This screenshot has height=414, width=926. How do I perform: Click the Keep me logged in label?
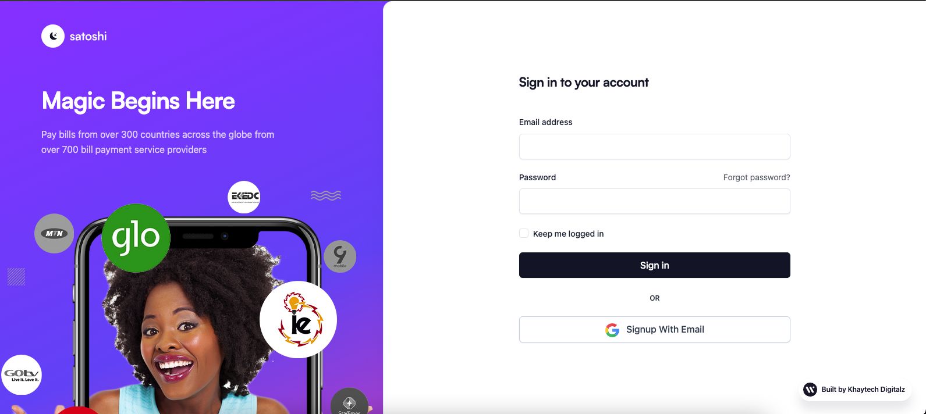click(568, 234)
